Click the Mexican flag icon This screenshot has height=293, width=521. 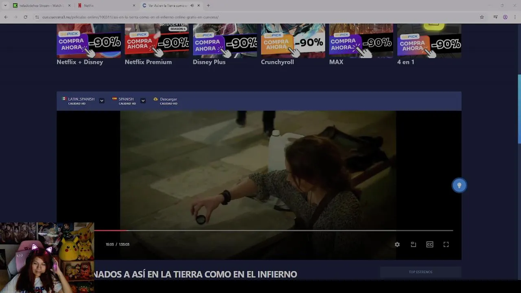coord(64,99)
